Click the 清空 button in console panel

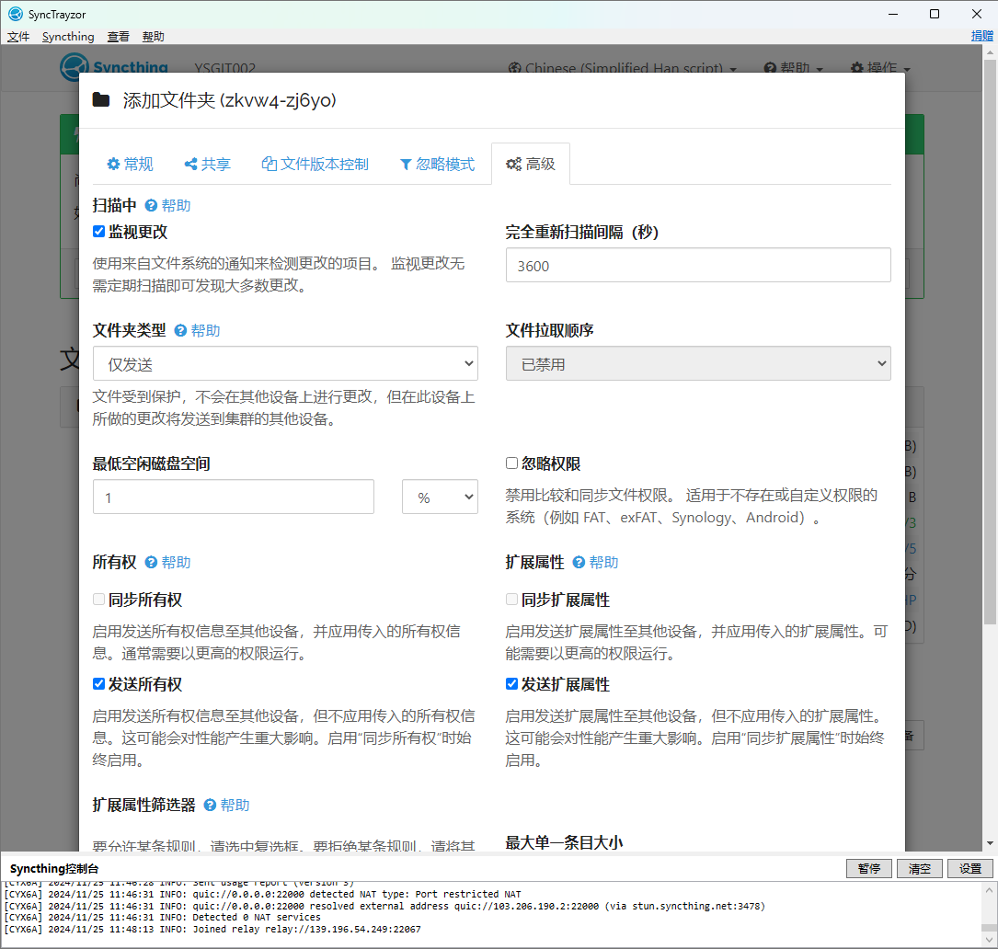coord(919,868)
